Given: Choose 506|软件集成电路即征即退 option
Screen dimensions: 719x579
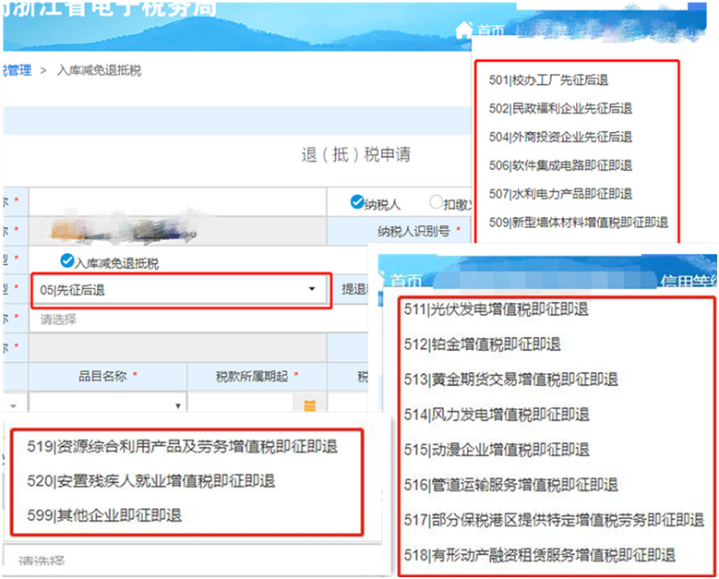Looking at the screenshot, I should coord(560,165).
